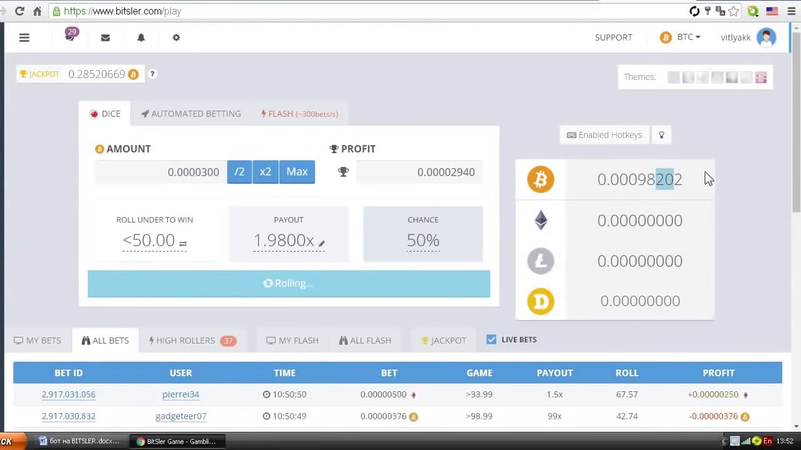The width and height of the screenshot is (801, 450).
Task: Switch to Automated Betting tab
Action: tap(191, 114)
